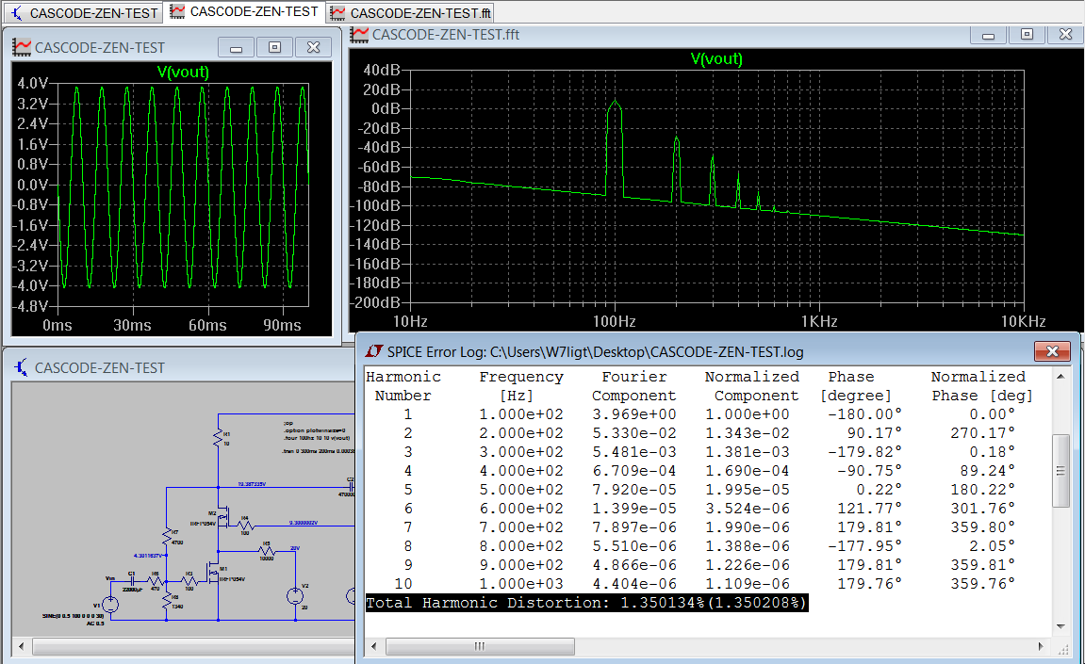Select resistor R1 at top of schematic
The height and width of the screenshot is (664, 1085).
(218, 438)
